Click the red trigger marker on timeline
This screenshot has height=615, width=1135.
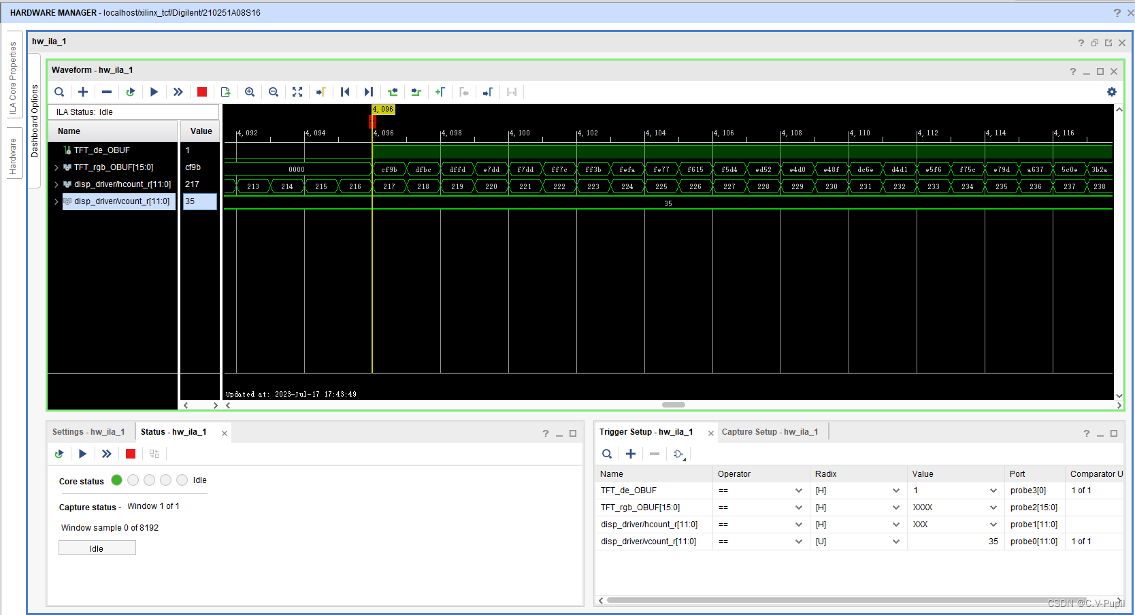click(x=372, y=122)
